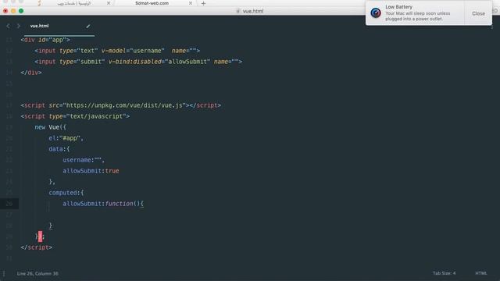This screenshot has height=281, width=500.
Task: Click the username:"" data property
Action: [84, 160]
